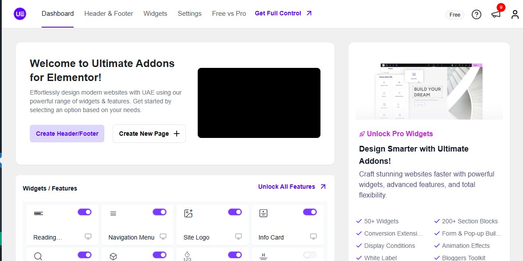Click the Create New Page button
Screen dimensions: 523x261
pos(149,134)
